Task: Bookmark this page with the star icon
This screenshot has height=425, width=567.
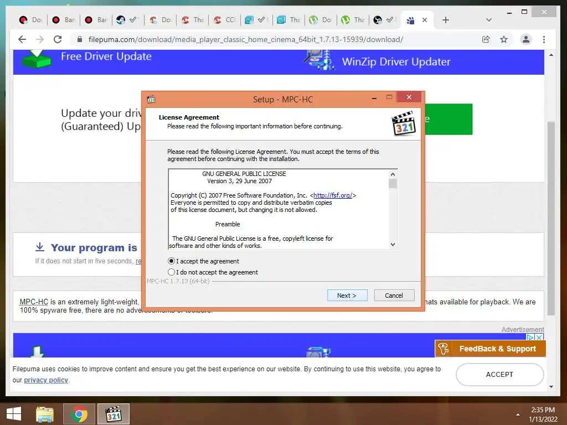Action: pos(504,39)
